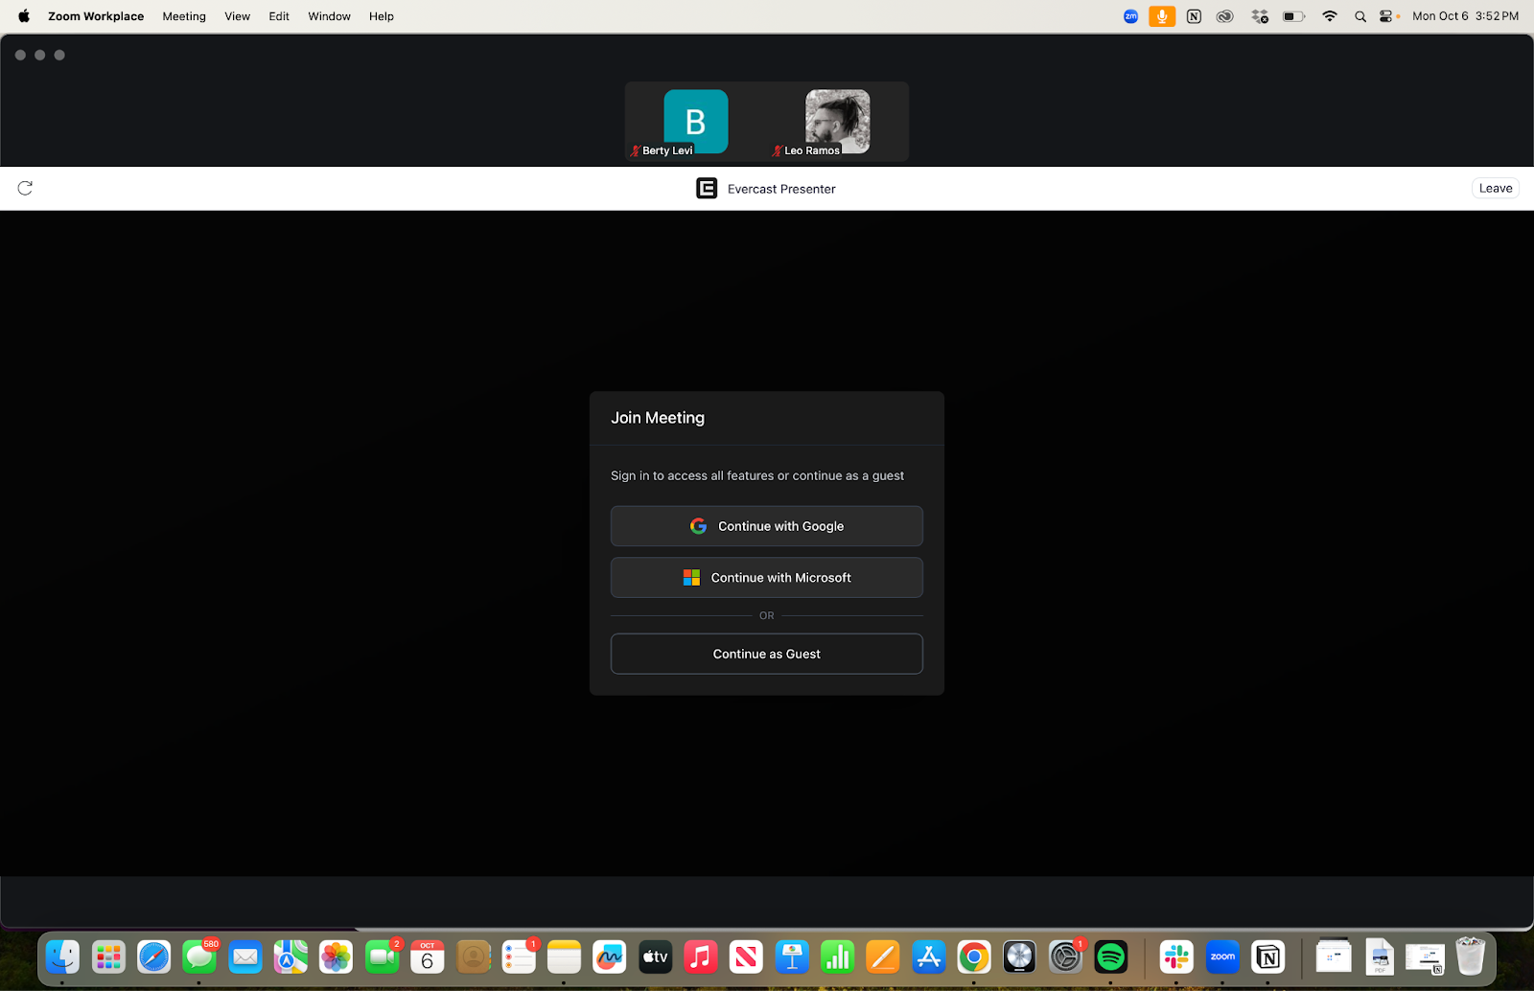This screenshot has height=991, width=1534.
Task: Open Photos from the Dock
Action: click(x=337, y=956)
